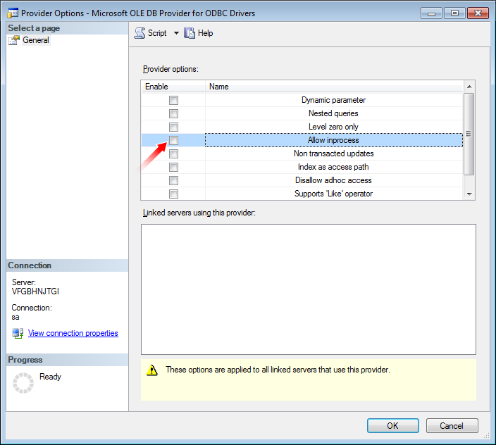Click the provider options scrollbar thumb
This screenshot has height=445, width=496.
[469, 134]
